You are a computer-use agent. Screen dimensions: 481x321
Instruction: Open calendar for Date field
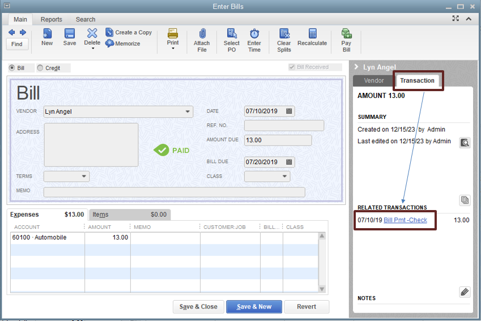289,112
